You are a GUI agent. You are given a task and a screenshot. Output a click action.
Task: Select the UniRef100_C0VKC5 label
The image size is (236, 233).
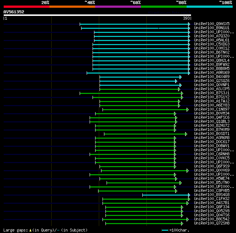(x=212, y=158)
